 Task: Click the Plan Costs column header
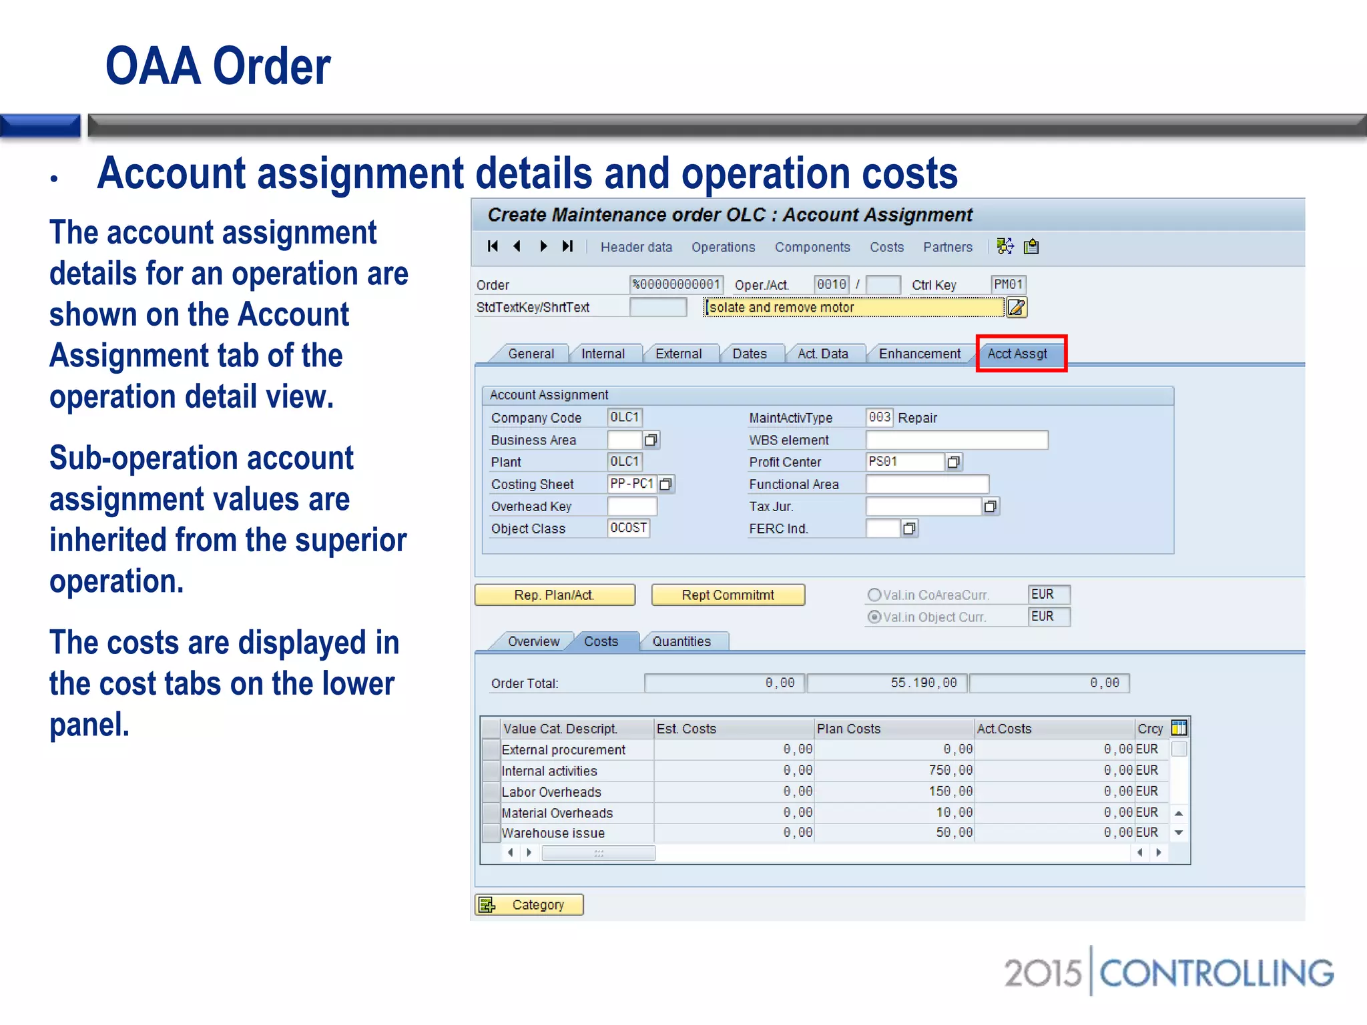[x=894, y=729]
